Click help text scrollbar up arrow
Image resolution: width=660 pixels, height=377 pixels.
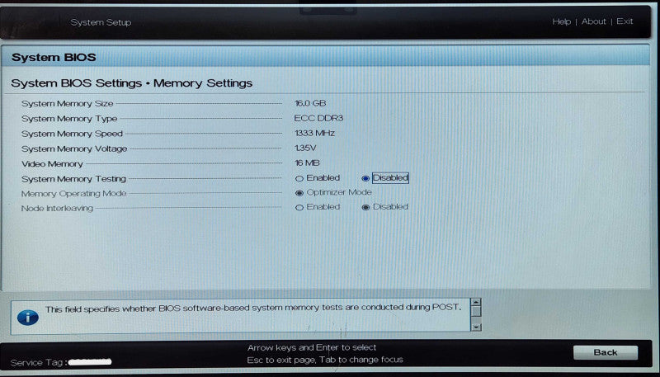point(476,302)
